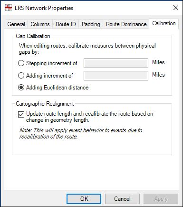Click the Cancel button
The image size is (183, 207).
coord(122,199)
